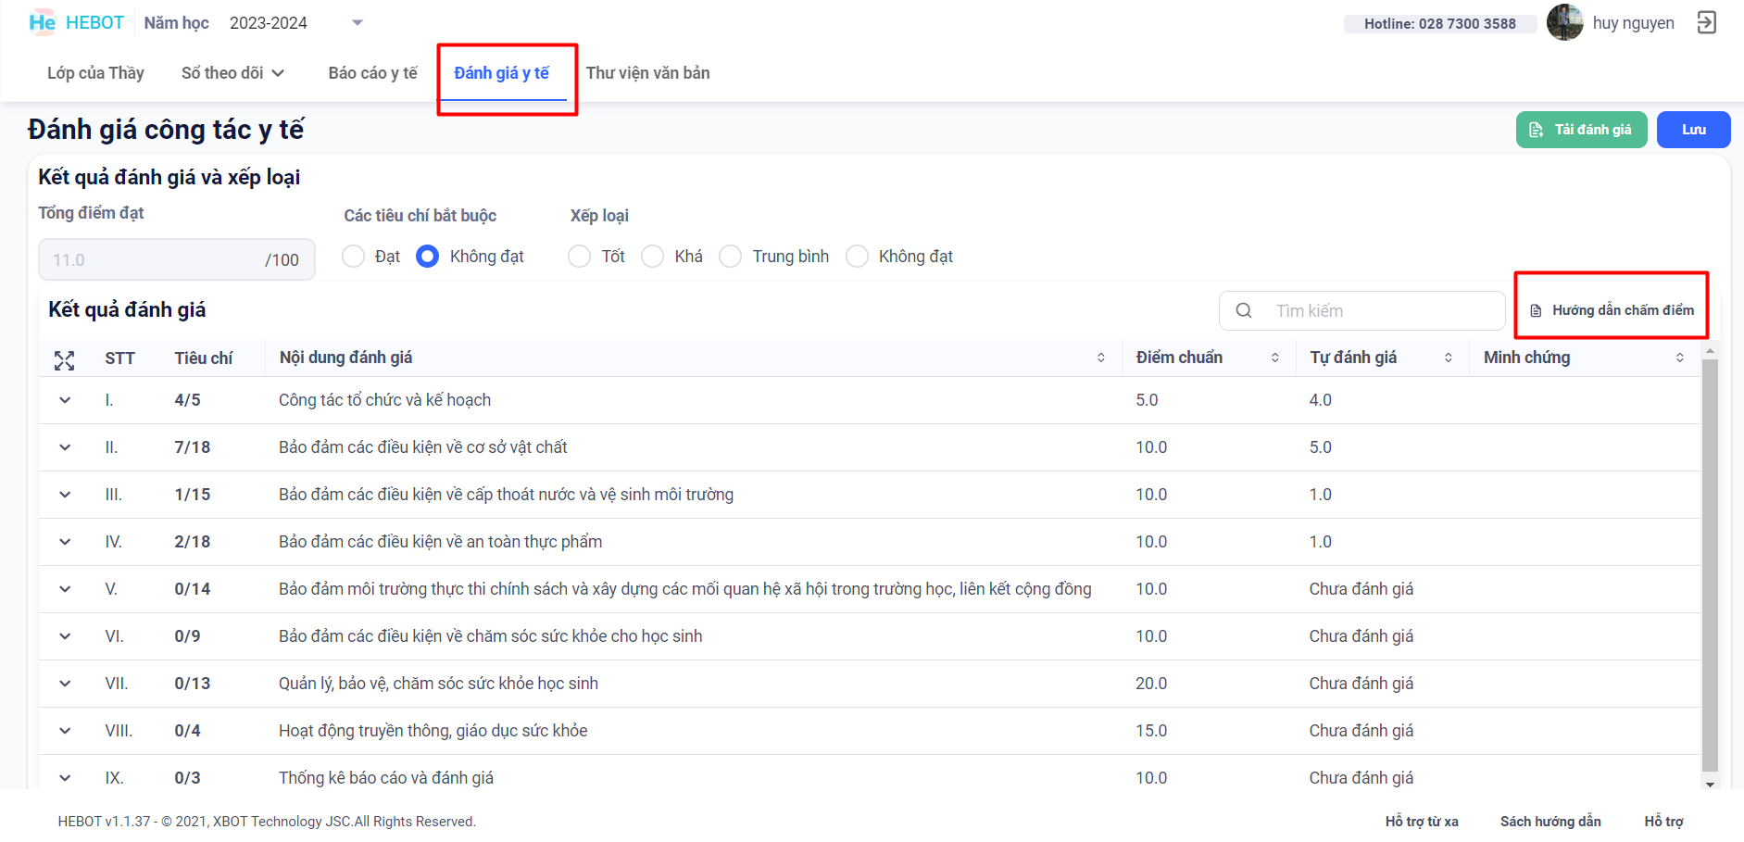Open the Năm học 2023-2024 dropdown
The height and width of the screenshot is (842, 1744).
(358, 23)
